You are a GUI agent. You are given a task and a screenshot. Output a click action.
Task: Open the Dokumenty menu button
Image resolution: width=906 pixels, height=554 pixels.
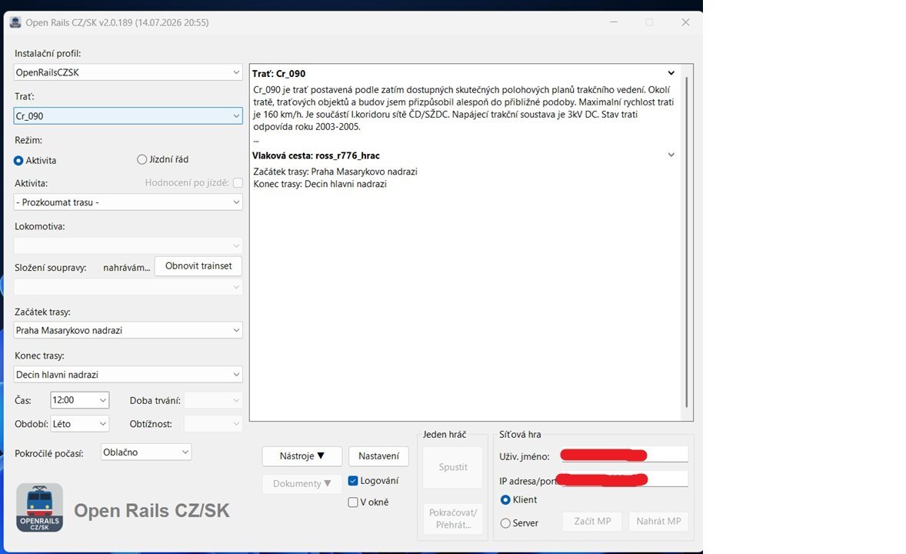click(x=302, y=483)
